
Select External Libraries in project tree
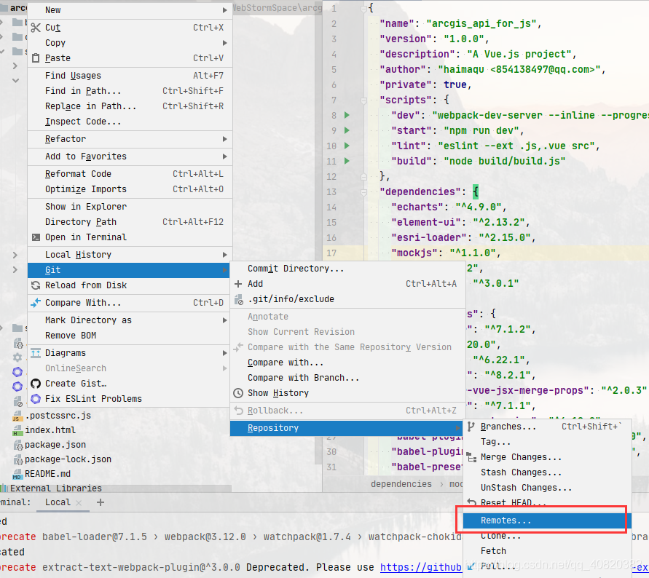[56, 488]
